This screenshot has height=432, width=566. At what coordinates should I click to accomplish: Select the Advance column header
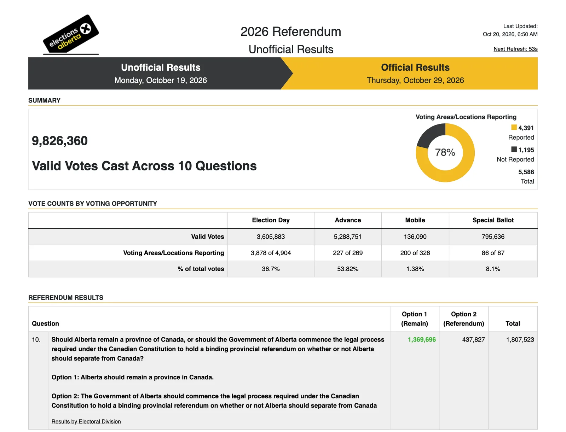[x=348, y=220]
